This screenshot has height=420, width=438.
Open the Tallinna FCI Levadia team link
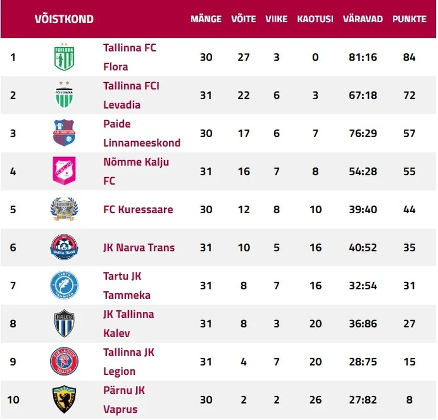pos(131,95)
